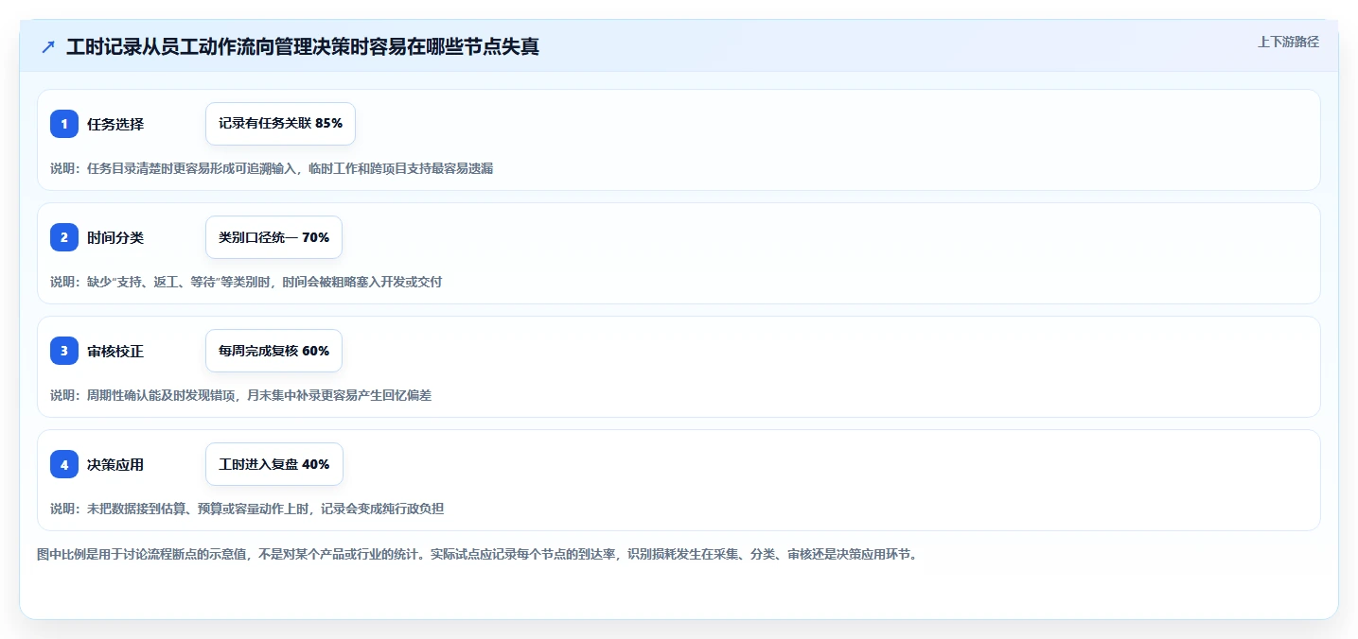Click the description starting 未把数据接到估算
This screenshot has width=1358, height=639.
click(247, 509)
